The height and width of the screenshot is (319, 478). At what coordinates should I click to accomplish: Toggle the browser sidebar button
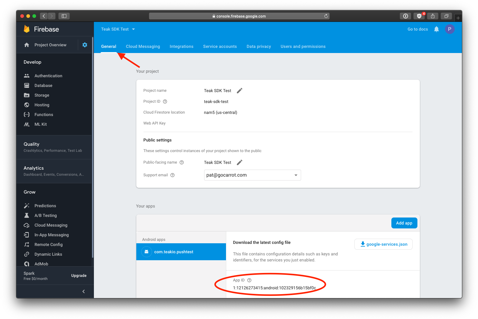click(64, 16)
